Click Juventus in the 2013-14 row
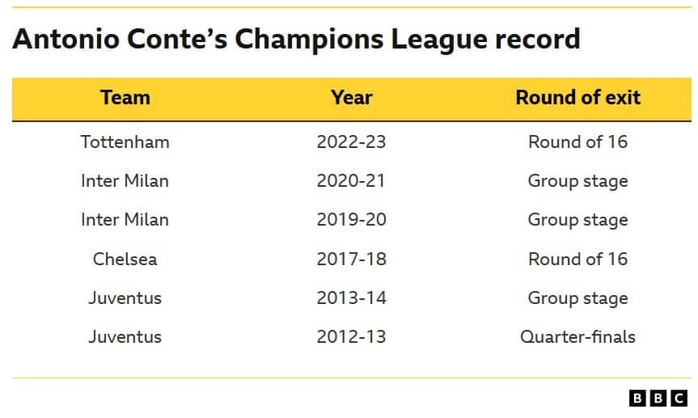Image resolution: width=698 pixels, height=418 pixels. tap(125, 298)
